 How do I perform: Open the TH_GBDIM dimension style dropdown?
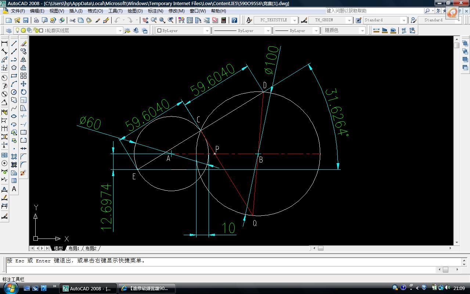(350, 20)
